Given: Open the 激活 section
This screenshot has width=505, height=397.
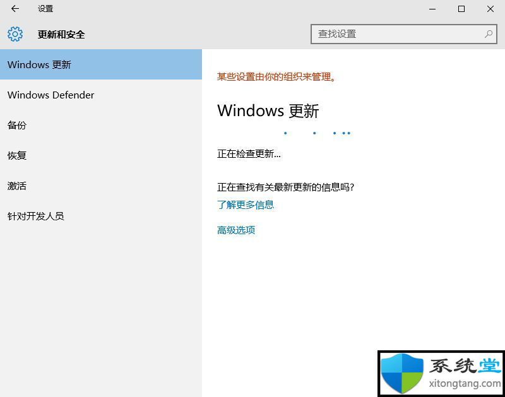Looking at the screenshot, I should 101,186.
